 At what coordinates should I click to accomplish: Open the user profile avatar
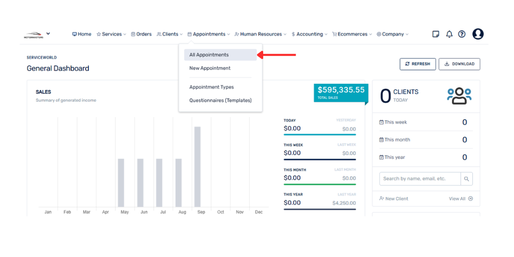[478, 34]
